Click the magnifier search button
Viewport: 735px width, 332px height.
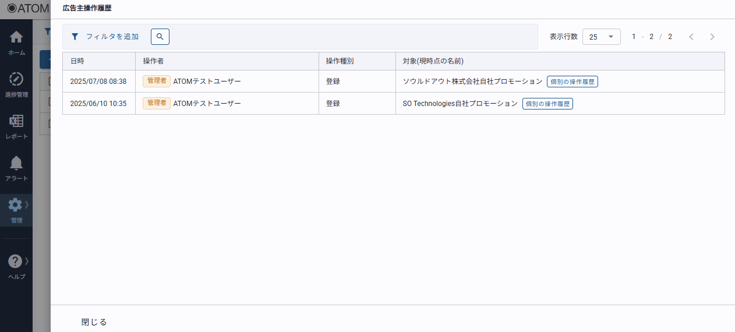click(160, 37)
